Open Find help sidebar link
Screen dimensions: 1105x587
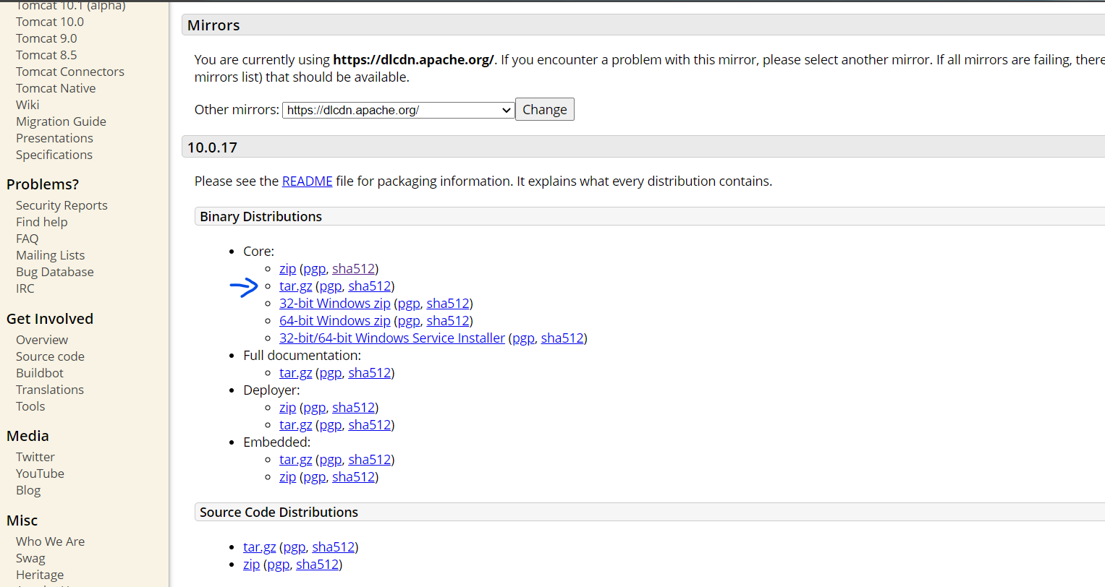tap(42, 222)
